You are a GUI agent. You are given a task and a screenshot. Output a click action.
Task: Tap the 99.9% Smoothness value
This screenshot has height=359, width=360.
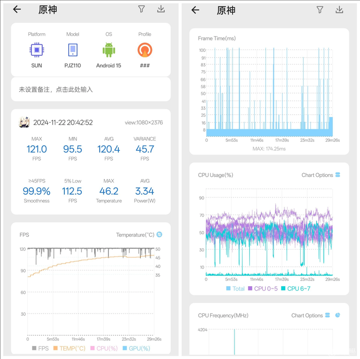(x=36, y=191)
